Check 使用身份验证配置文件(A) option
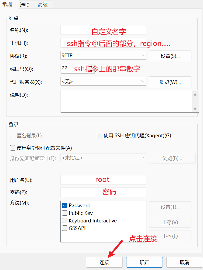This screenshot has height=270, width=203. point(13,148)
